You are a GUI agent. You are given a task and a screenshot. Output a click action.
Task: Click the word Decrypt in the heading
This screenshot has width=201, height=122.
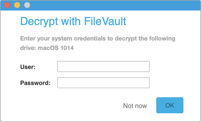[x=39, y=21]
